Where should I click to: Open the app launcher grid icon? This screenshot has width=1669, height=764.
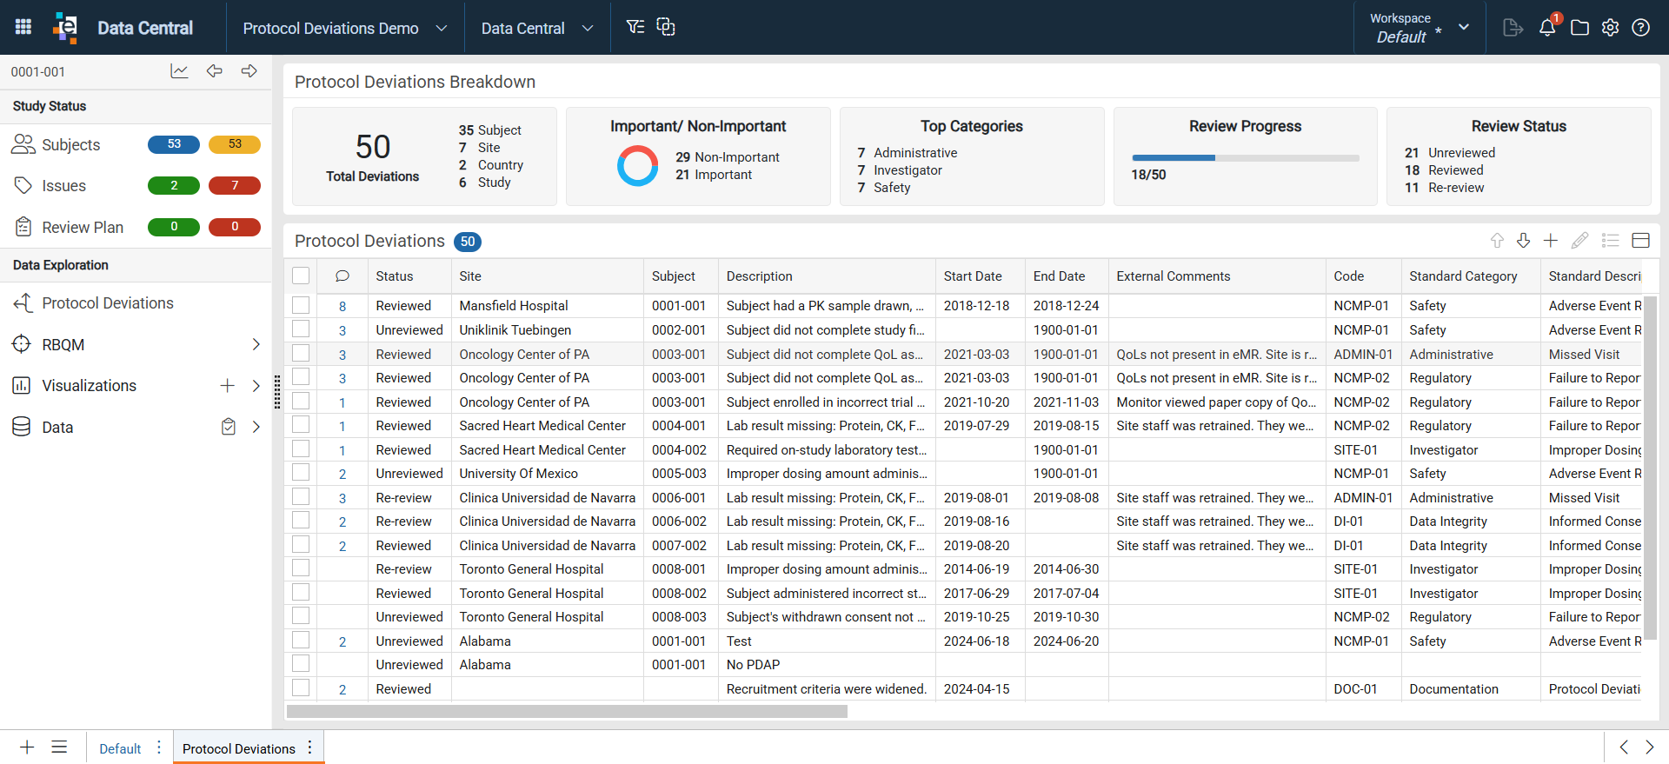(23, 27)
